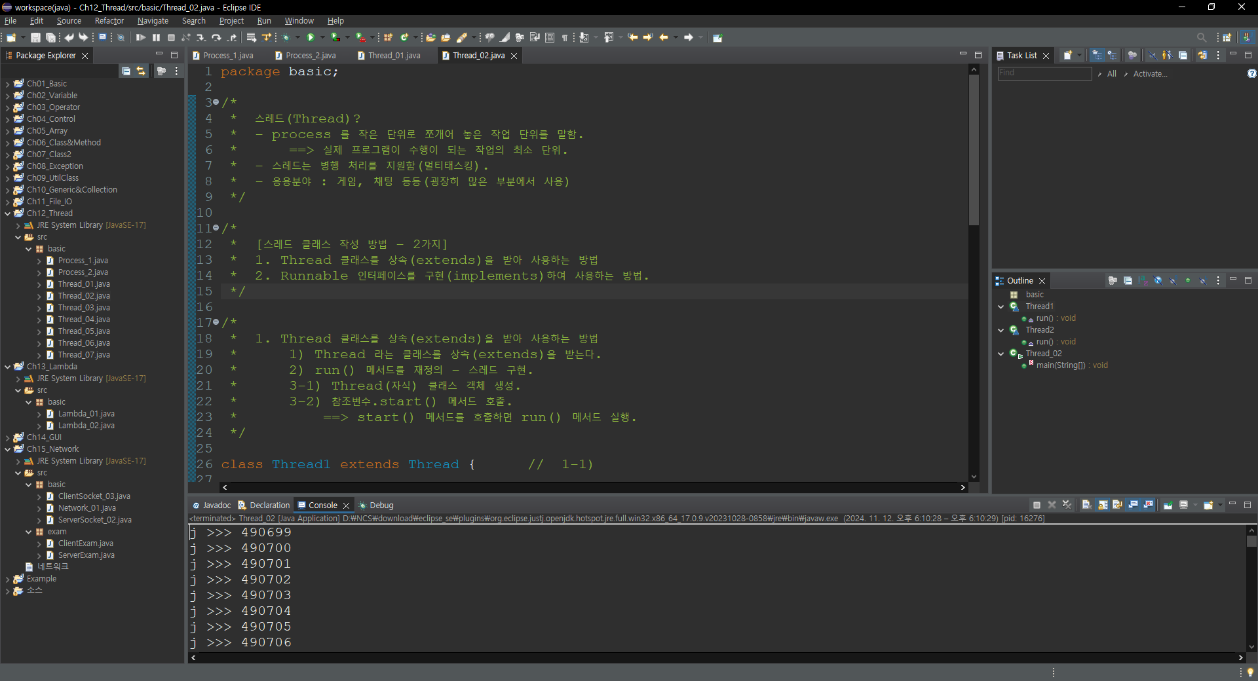This screenshot has height=681, width=1258.
Task: Click the New Java Class icon
Action: click(404, 38)
